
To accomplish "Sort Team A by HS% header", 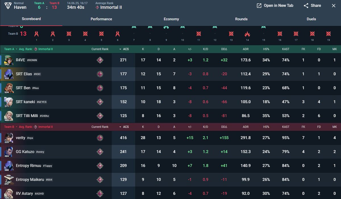I will (x=266, y=49).
